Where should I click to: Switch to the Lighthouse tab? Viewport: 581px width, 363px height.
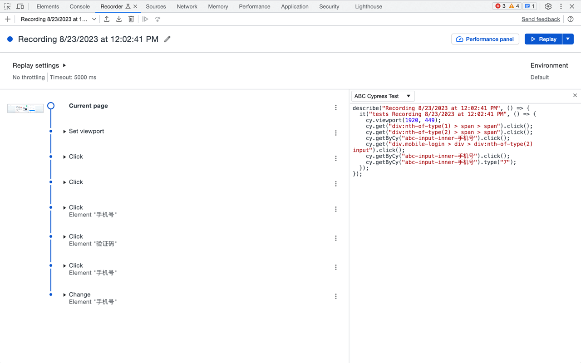368,6
